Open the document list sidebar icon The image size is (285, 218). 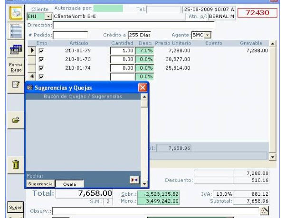(x=16, y=32)
